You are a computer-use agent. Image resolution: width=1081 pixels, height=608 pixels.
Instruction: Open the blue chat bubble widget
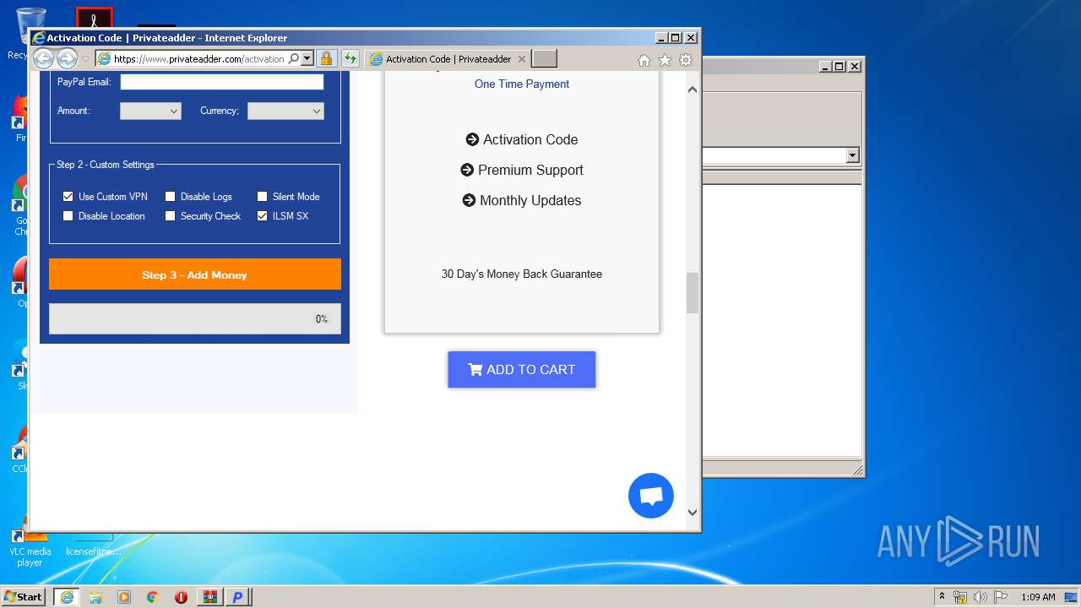tap(651, 496)
